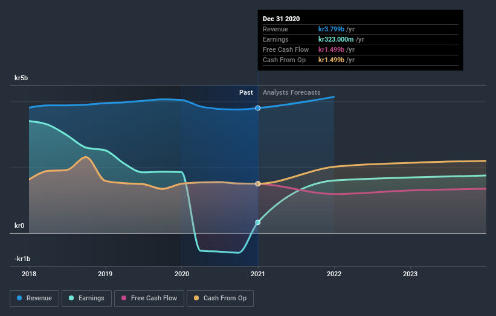Click the blue Revenue marker at 2021
The image size is (496, 316).
pos(258,108)
